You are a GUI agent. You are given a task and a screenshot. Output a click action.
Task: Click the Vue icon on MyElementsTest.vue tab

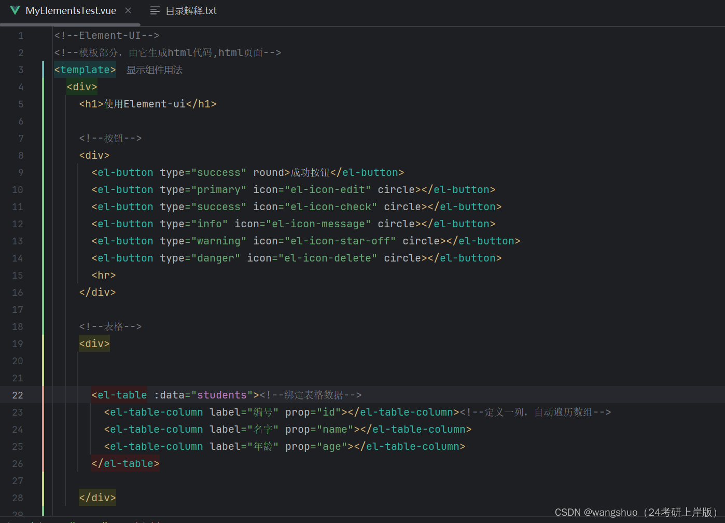pyautogui.click(x=15, y=11)
